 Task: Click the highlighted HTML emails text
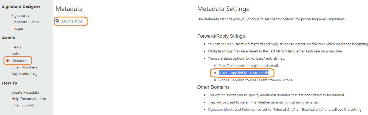(x=244, y=73)
